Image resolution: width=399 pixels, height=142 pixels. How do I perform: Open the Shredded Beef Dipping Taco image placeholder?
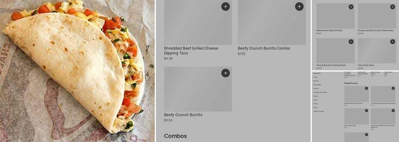click(x=198, y=22)
